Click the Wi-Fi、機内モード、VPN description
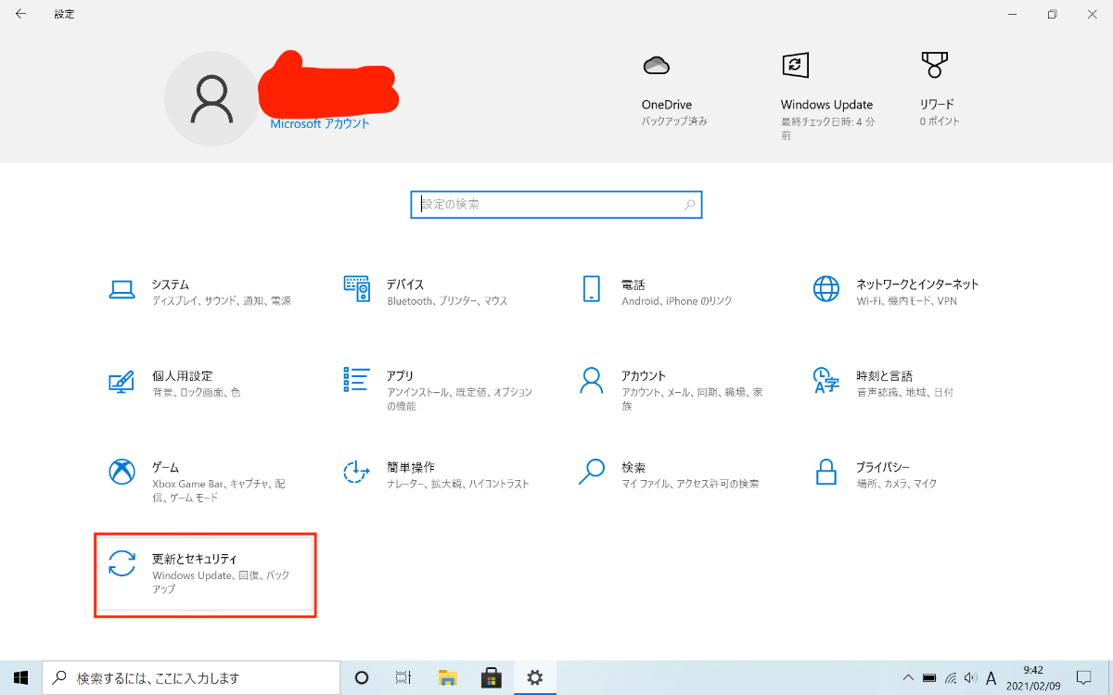1113x695 pixels. point(907,301)
